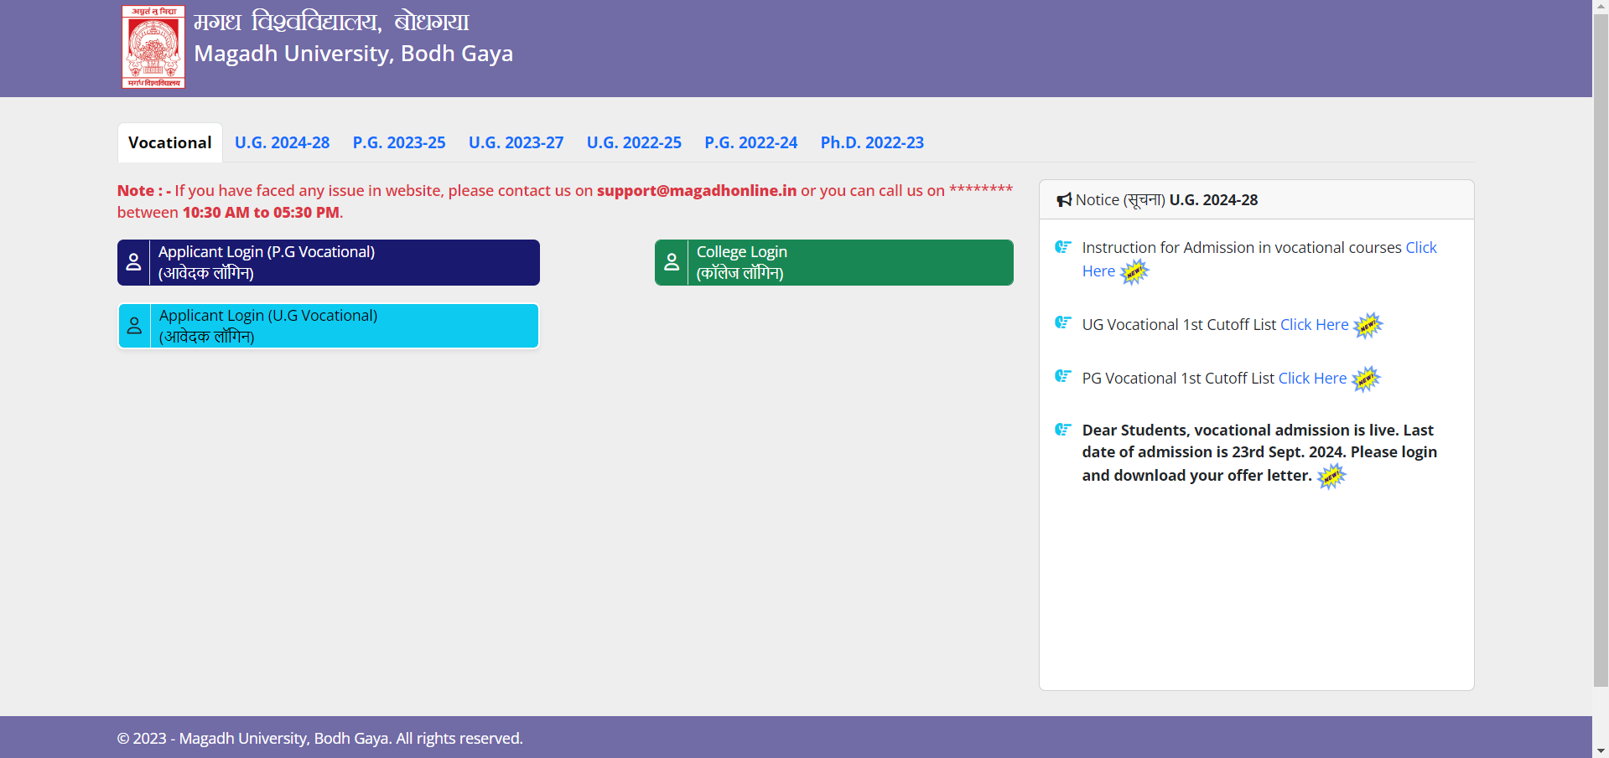Click the copyright 2023 footer text
The height and width of the screenshot is (758, 1609).
(319, 738)
